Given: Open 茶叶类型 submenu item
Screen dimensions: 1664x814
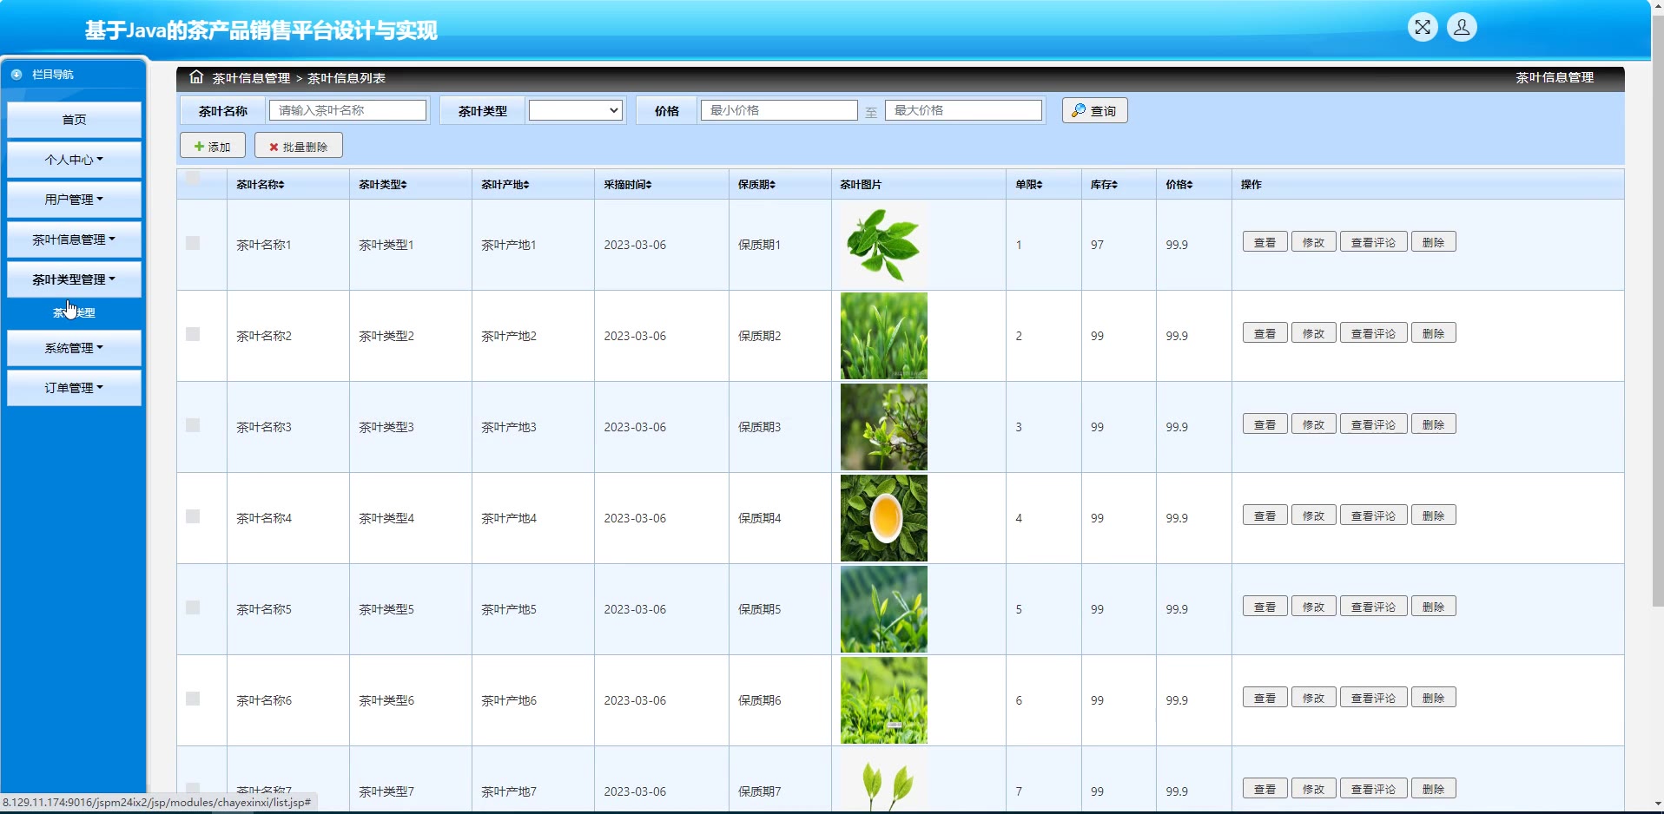Looking at the screenshot, I should [74, 312].
